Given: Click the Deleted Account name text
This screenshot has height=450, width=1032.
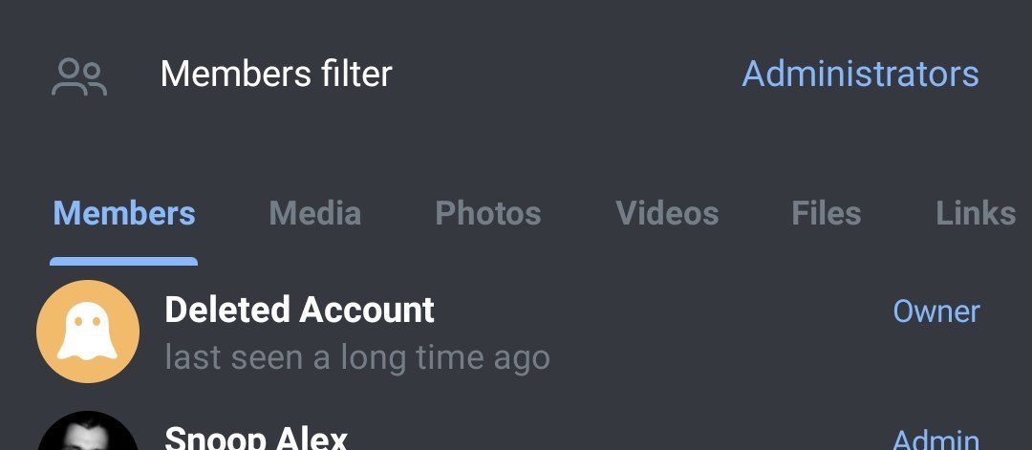Looking at the screenshot, I should click(299, 310).
